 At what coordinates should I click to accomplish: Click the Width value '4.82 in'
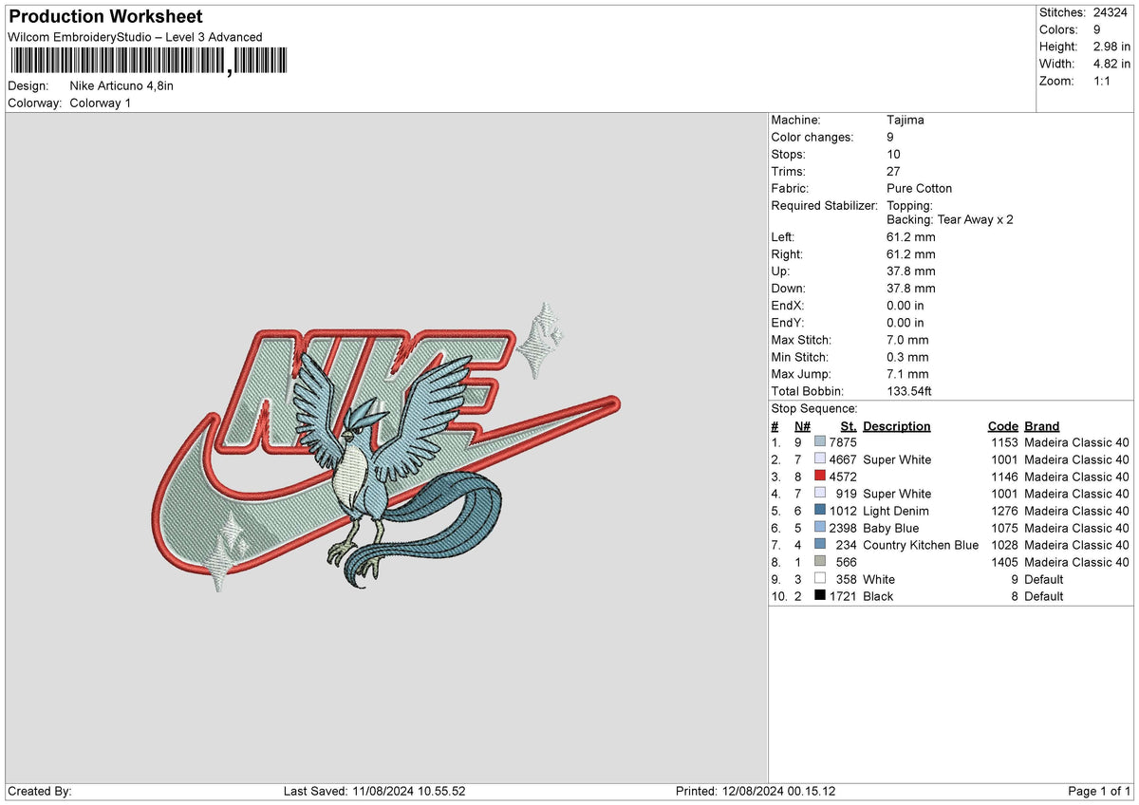(x=1111, y=64)
